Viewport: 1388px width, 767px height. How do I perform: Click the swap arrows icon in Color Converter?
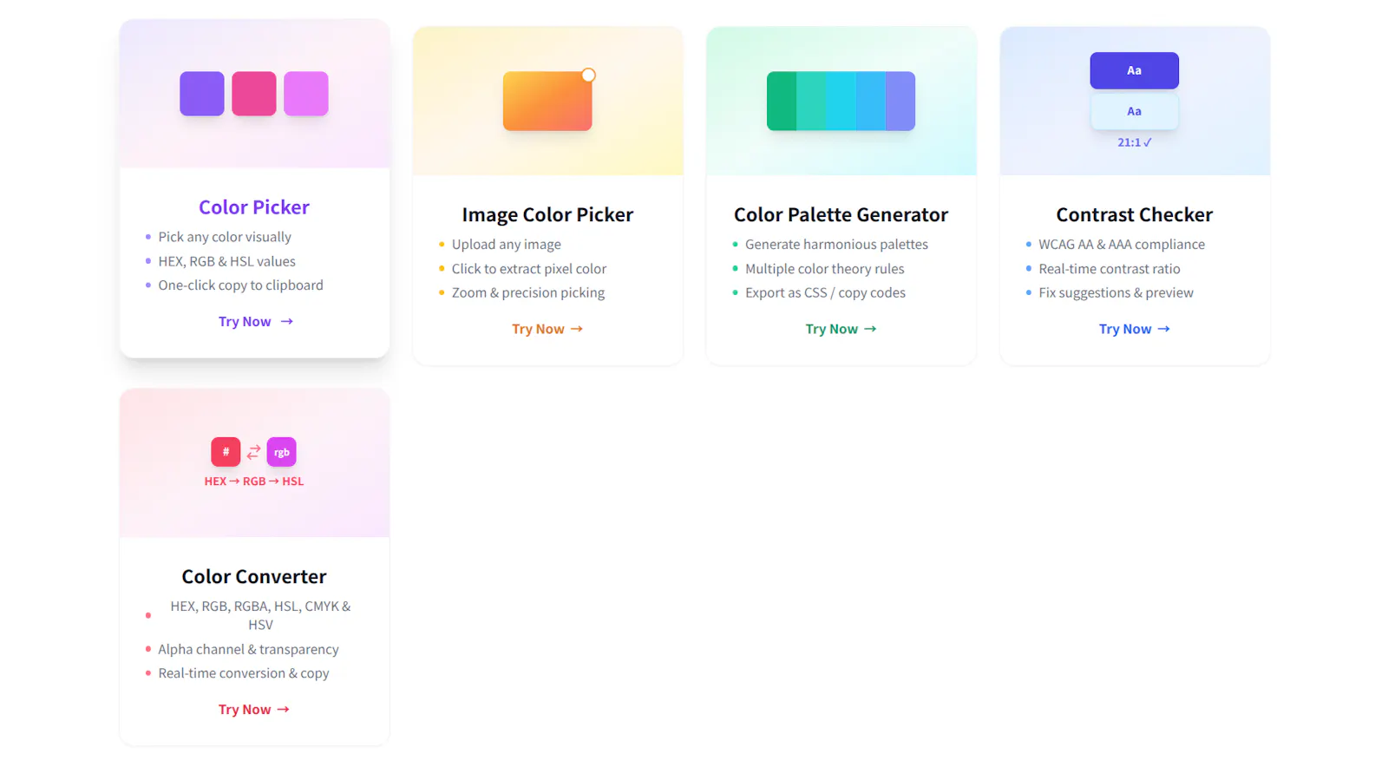253,452
